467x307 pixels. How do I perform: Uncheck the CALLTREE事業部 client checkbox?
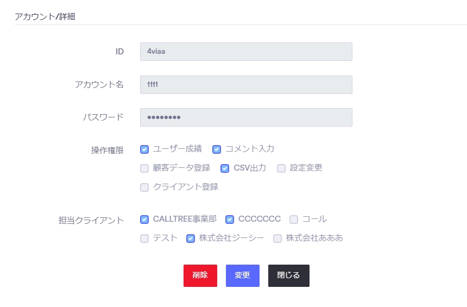144,220
